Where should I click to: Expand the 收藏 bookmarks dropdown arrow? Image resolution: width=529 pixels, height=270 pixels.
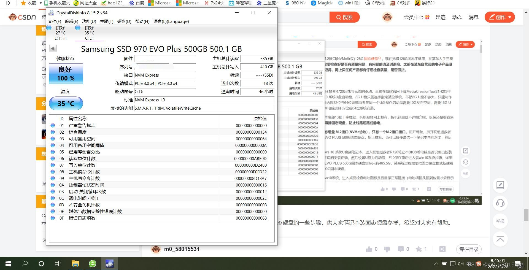(x=41, y=3)
